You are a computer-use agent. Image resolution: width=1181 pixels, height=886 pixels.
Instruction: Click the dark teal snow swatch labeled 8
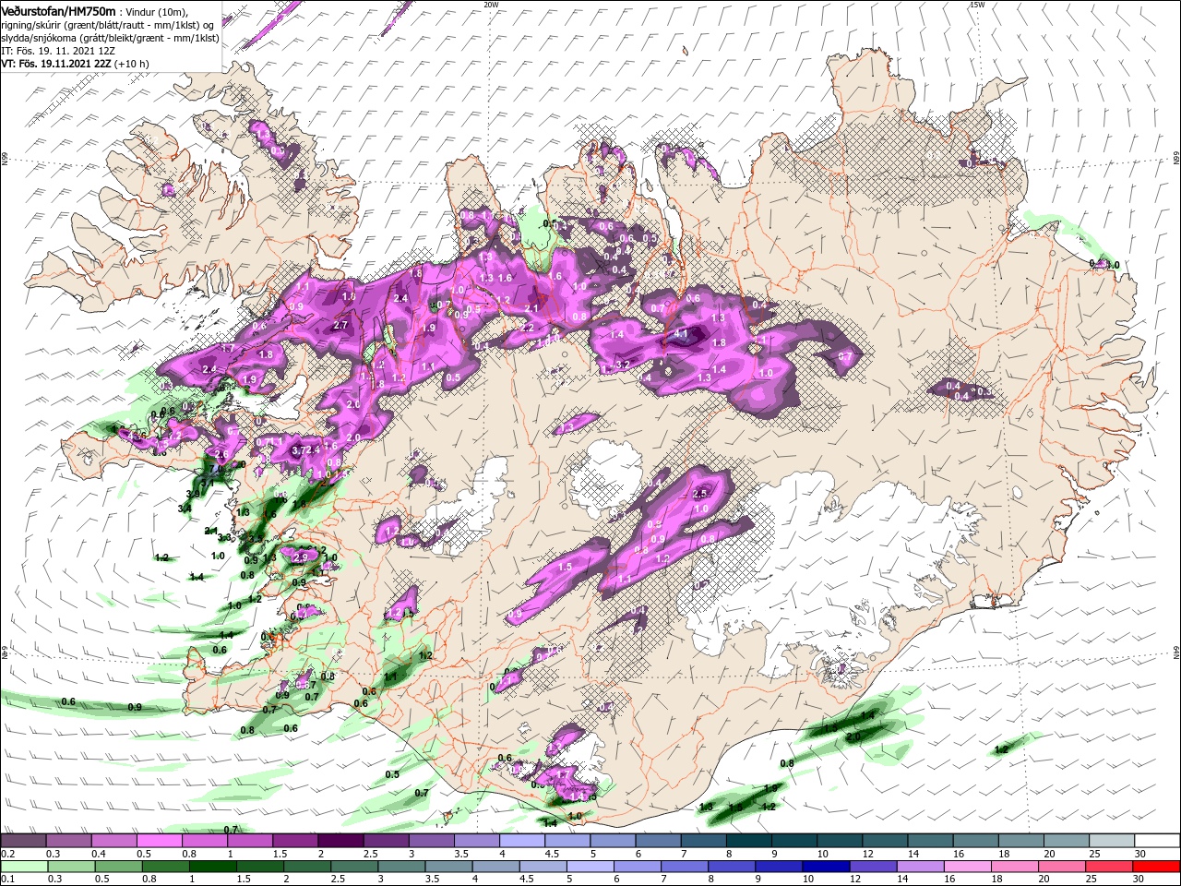click(x=748, y=841)
